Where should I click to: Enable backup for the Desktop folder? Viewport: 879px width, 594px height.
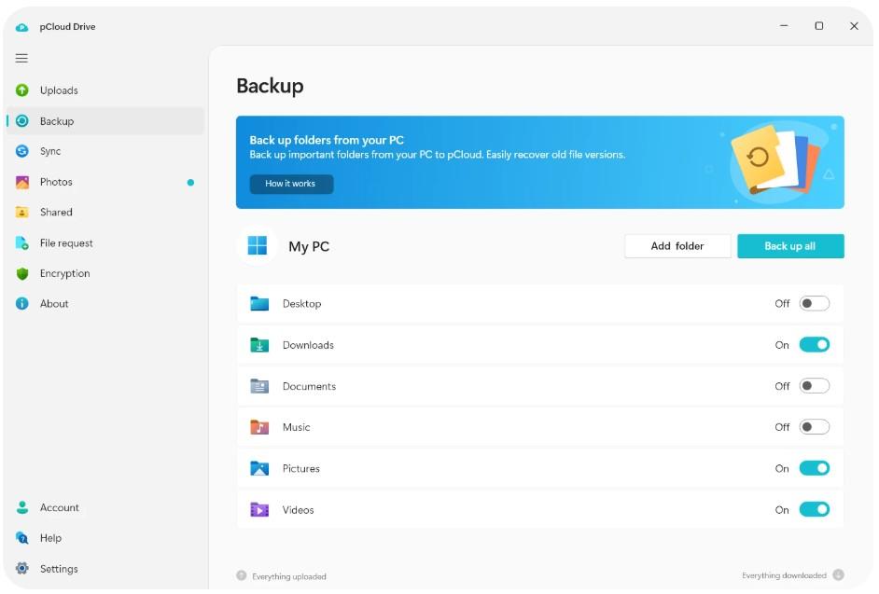(x=815, y=304)
